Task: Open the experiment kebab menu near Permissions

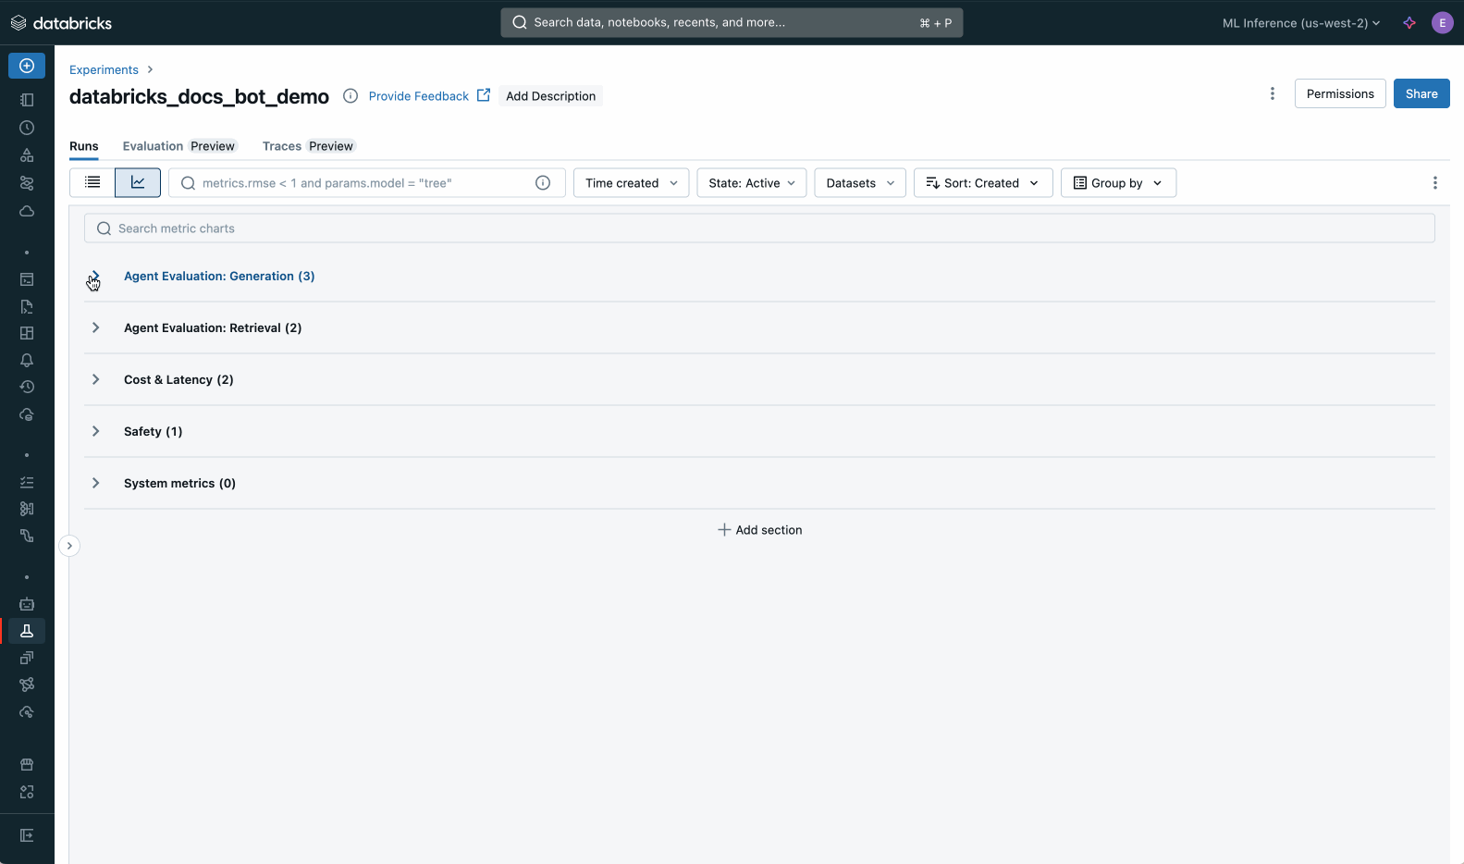Action: pyautogui.click(x=1273, y=93)
